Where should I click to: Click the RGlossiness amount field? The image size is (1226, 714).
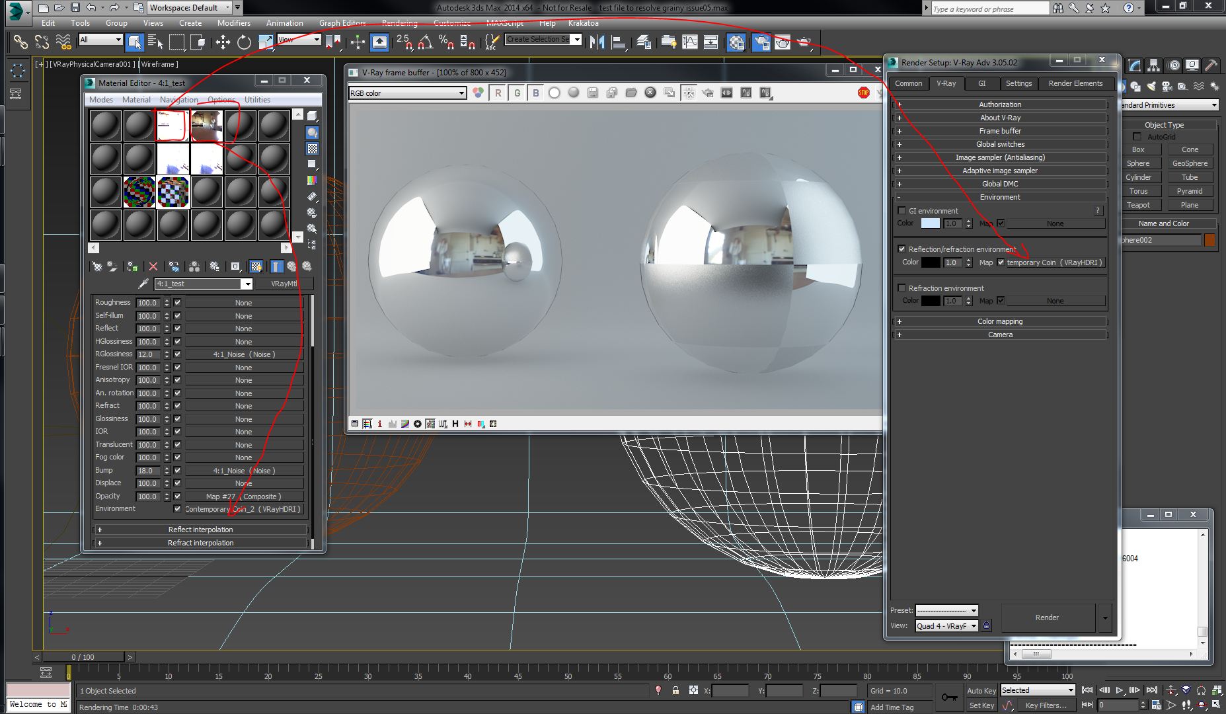pyautogui.click(x=147, y=354)
